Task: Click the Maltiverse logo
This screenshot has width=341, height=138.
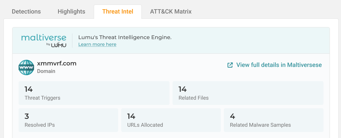Action: (44, 38)
